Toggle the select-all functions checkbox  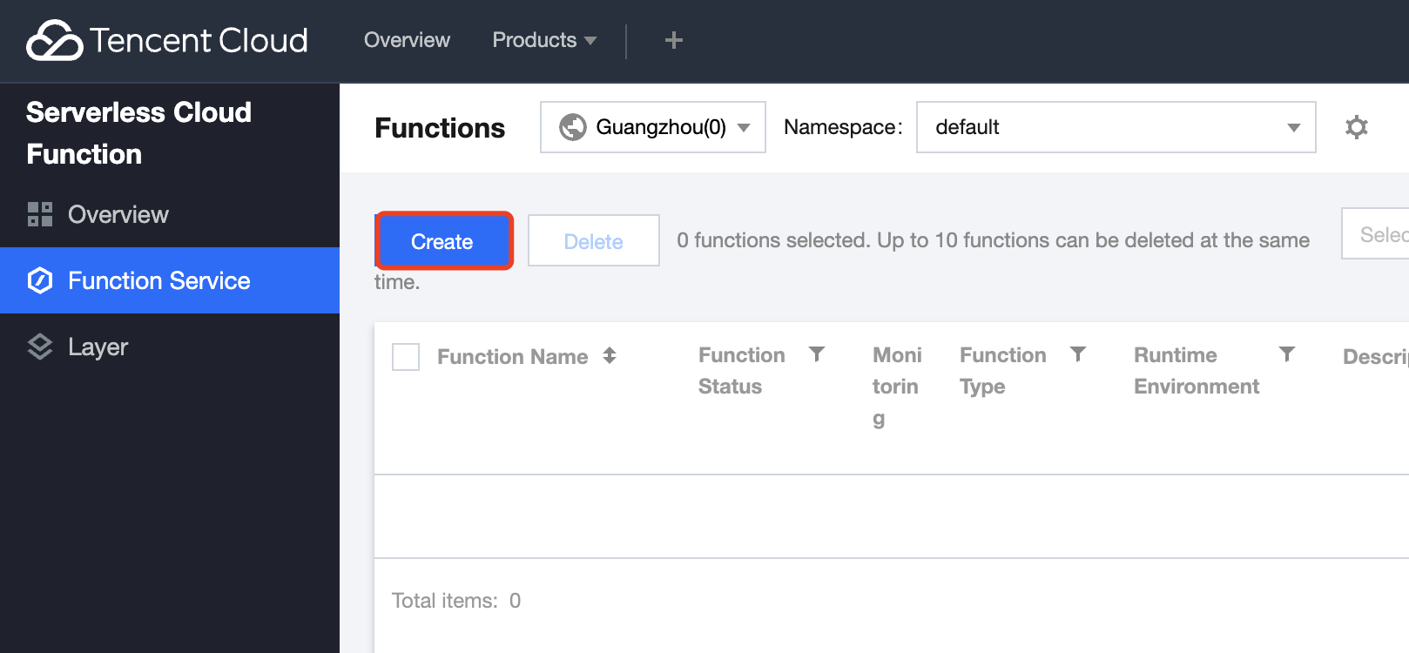(406, 357)
